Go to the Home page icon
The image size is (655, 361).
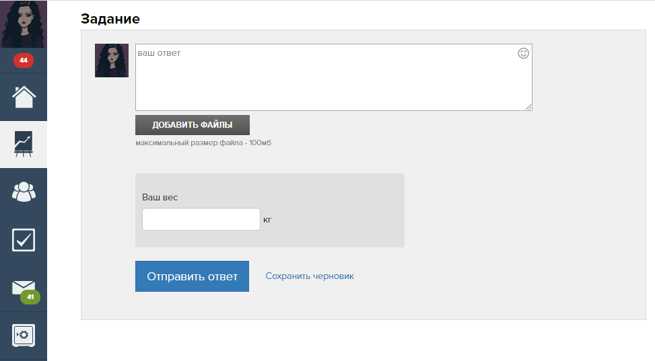24,97
